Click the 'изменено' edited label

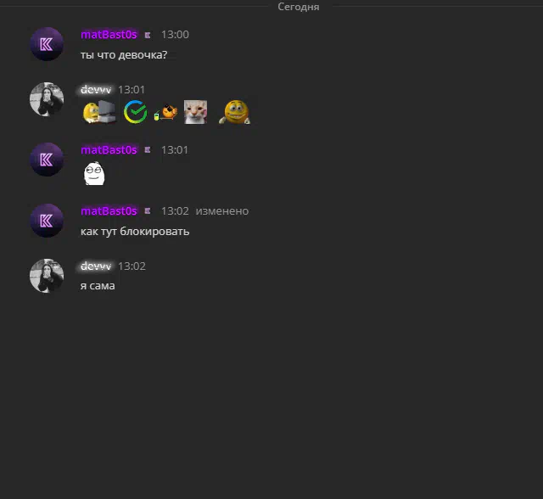222,211
